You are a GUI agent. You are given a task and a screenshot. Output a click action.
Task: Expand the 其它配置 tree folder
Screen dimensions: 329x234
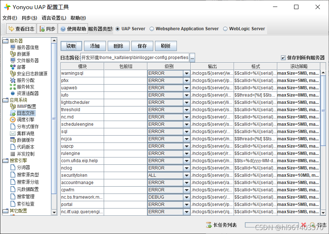coord(6,211)
